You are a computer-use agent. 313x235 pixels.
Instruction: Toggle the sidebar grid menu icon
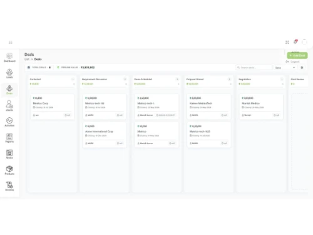point(11,43)
